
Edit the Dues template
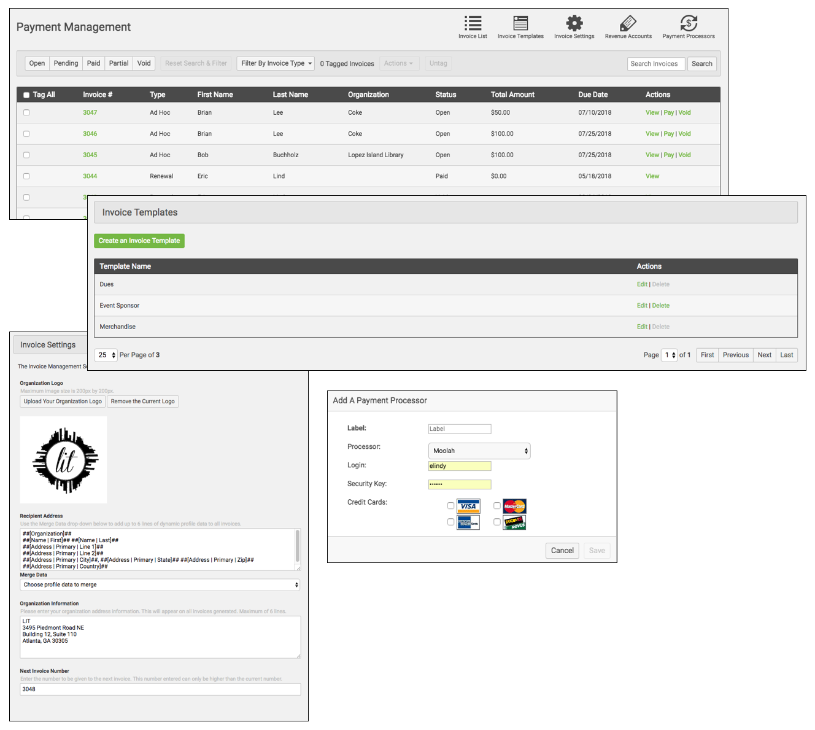click(642, 284)
